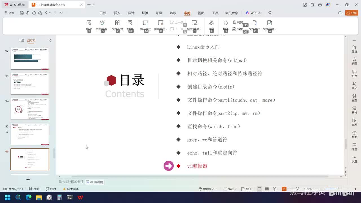This screenshot has width=361, height=203.
Task: Open 文库 library in right sidebar
Action: click(354, 122)
